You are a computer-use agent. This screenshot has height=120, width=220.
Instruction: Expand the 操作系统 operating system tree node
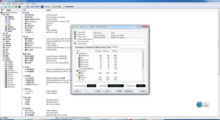coord(2,35)
